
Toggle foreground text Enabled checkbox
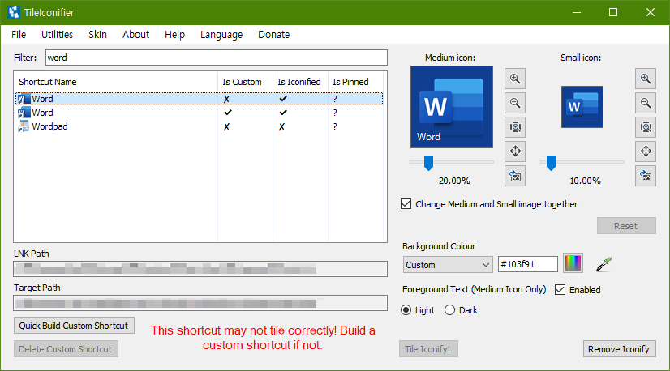click(x=560, y=290)
